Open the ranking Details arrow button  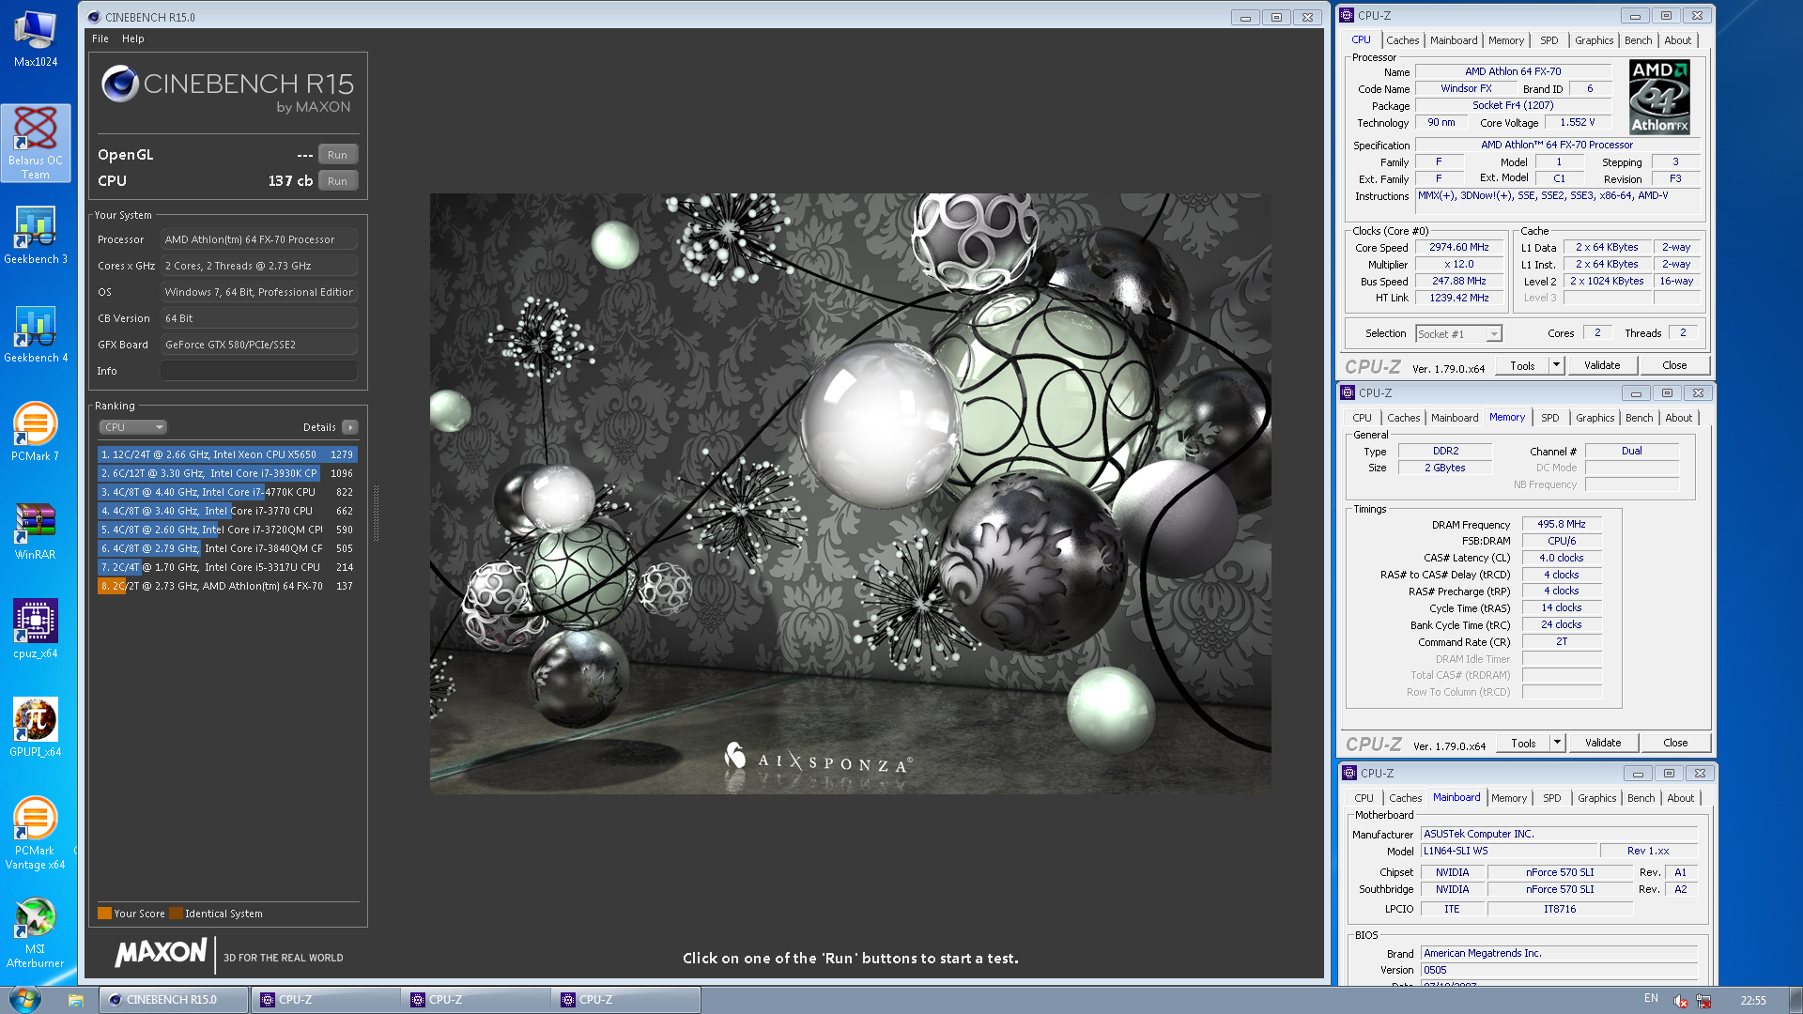pyautogui.click(x=350, y=427)
